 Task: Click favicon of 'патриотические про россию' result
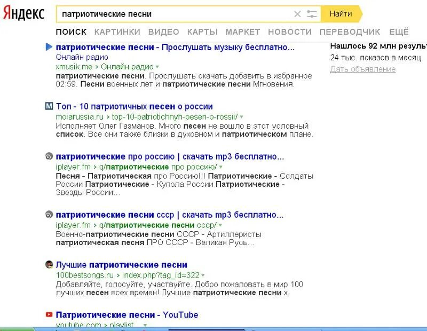tap(49, 156)
